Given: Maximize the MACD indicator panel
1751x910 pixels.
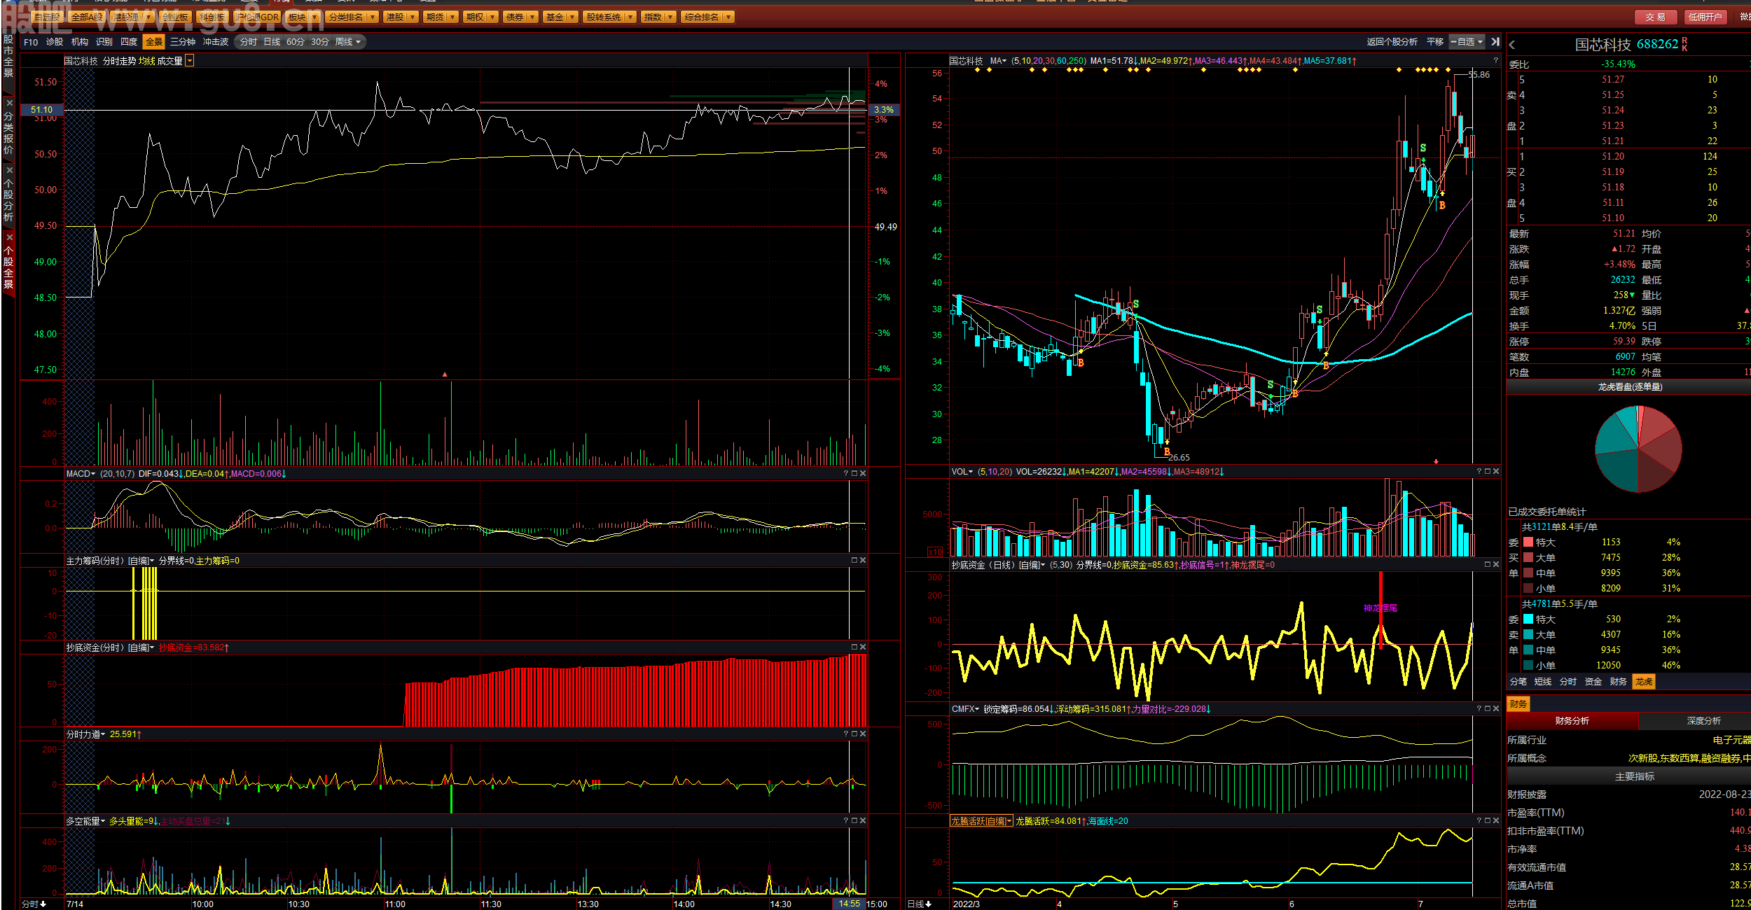Looking at the screenshot, I should 854,474.
